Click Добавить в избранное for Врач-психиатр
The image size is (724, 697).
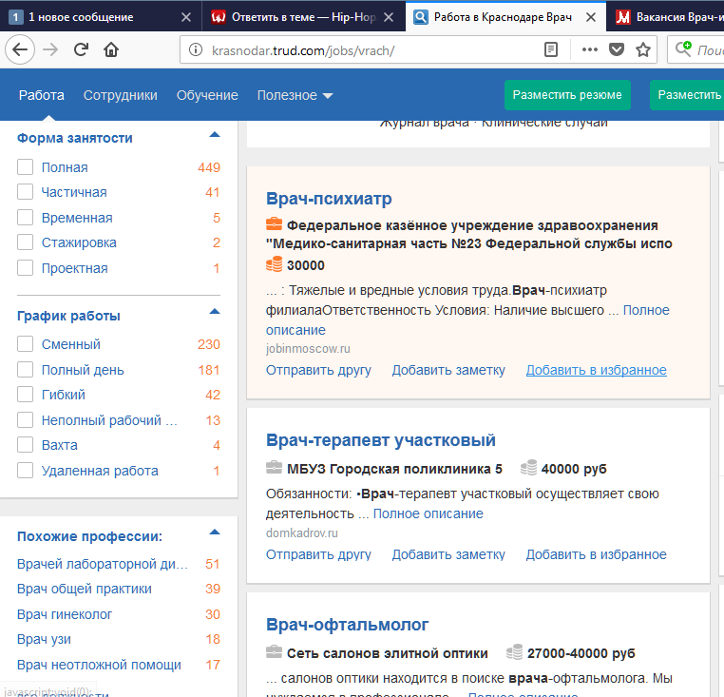coord(596,370)
